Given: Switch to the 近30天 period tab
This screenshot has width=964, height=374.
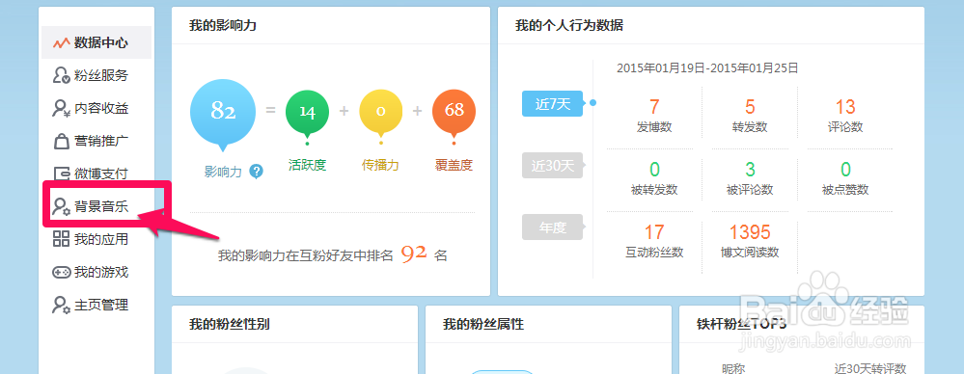Looking at the screenshot, I should click(553, 165).
